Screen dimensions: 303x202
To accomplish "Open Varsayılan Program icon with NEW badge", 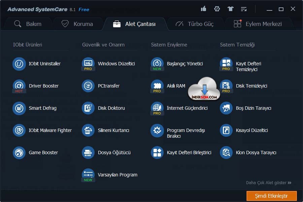I will 88,175.
